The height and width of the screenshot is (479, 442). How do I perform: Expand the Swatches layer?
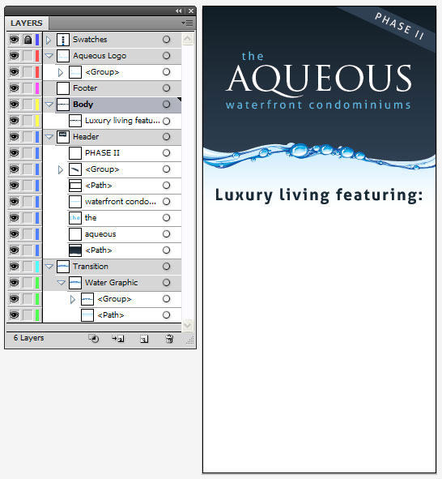pyautogui.click(x=49, y=40)
